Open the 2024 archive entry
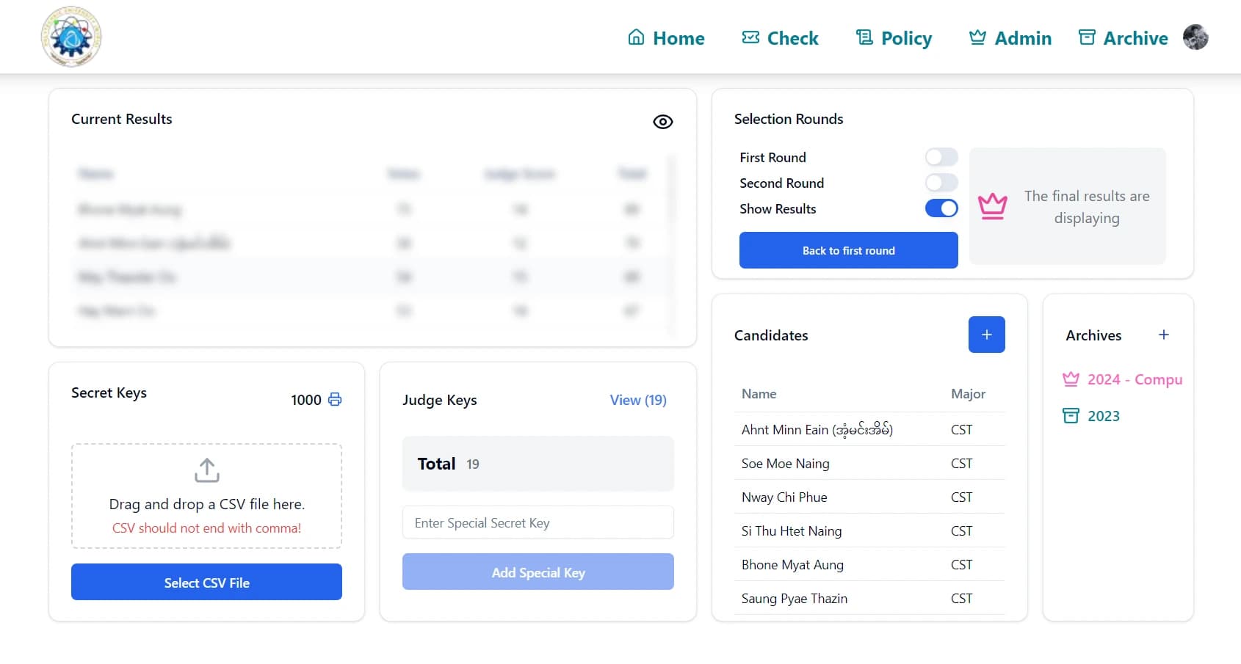The width and height of the screenshot is (1241, 664). tap(1124, 379)
